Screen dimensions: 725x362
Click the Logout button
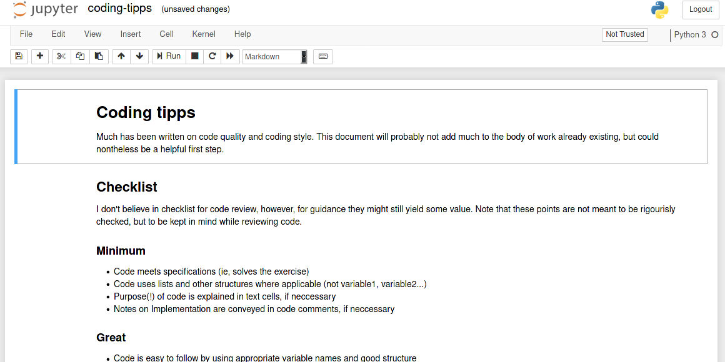[700, 9]
